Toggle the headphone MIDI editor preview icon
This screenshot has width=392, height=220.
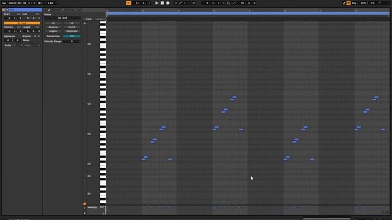[x=85, y=23]
